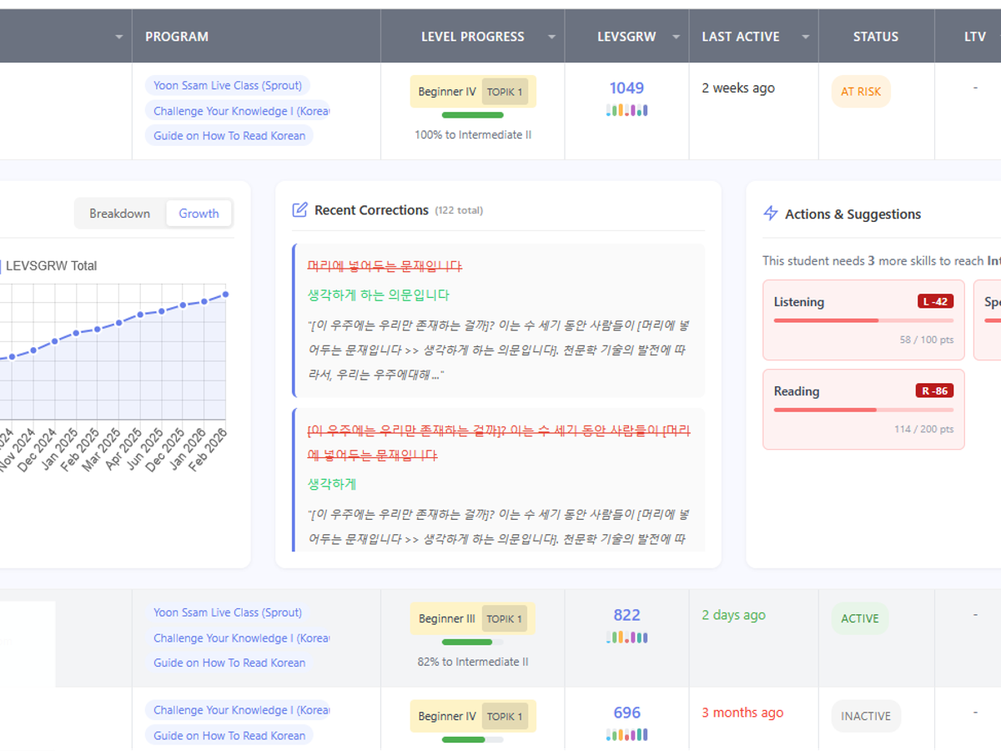Open the Guide on How To Read Korean link
1001x751 pixels.
coord(229,135)
